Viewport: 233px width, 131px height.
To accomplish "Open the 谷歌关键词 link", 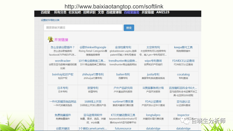I will [x=63, y=128].
